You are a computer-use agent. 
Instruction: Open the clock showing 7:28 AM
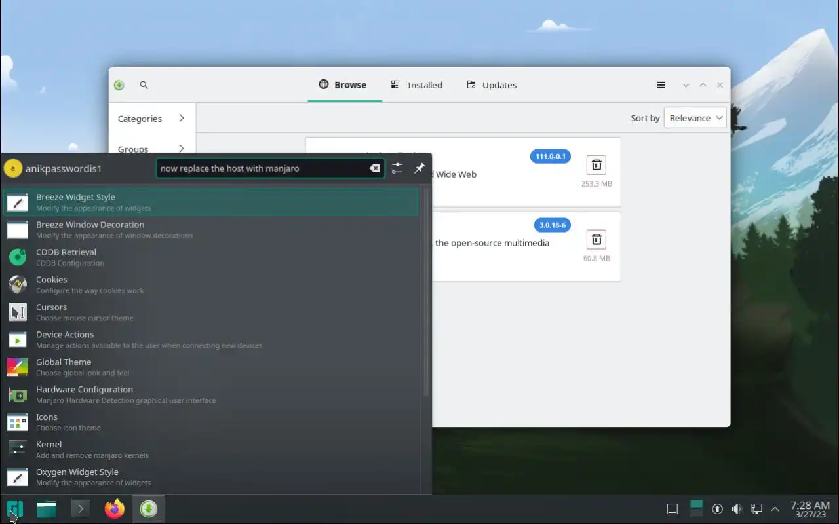coord(810,509)
